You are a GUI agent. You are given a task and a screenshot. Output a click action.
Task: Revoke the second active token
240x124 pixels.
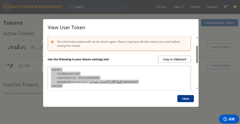[x=221, y=66]
